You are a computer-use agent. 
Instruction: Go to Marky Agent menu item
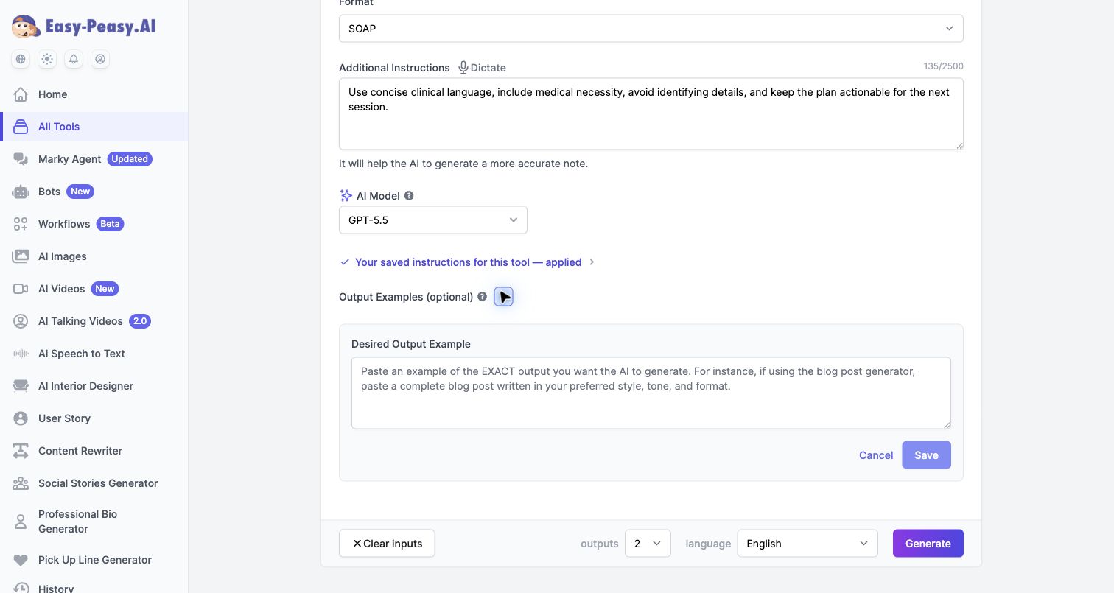[x=94, y=159]
